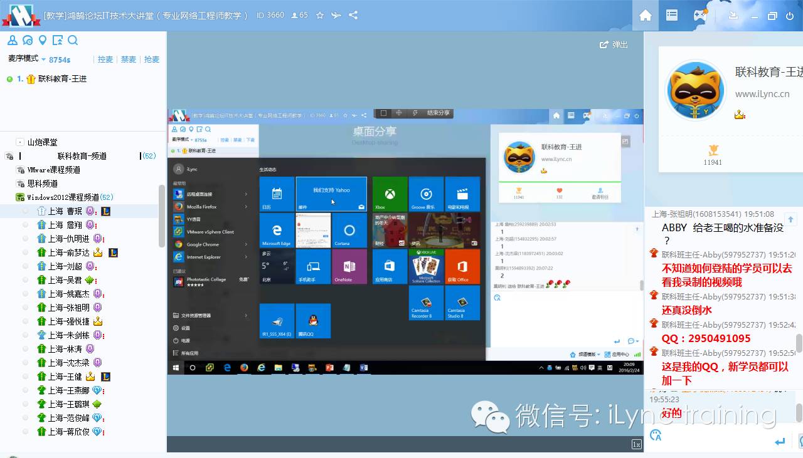This screenshot has width=803, height=458.
Task: Open the home tab icon at top right
Action: click(x=646, y=15)
